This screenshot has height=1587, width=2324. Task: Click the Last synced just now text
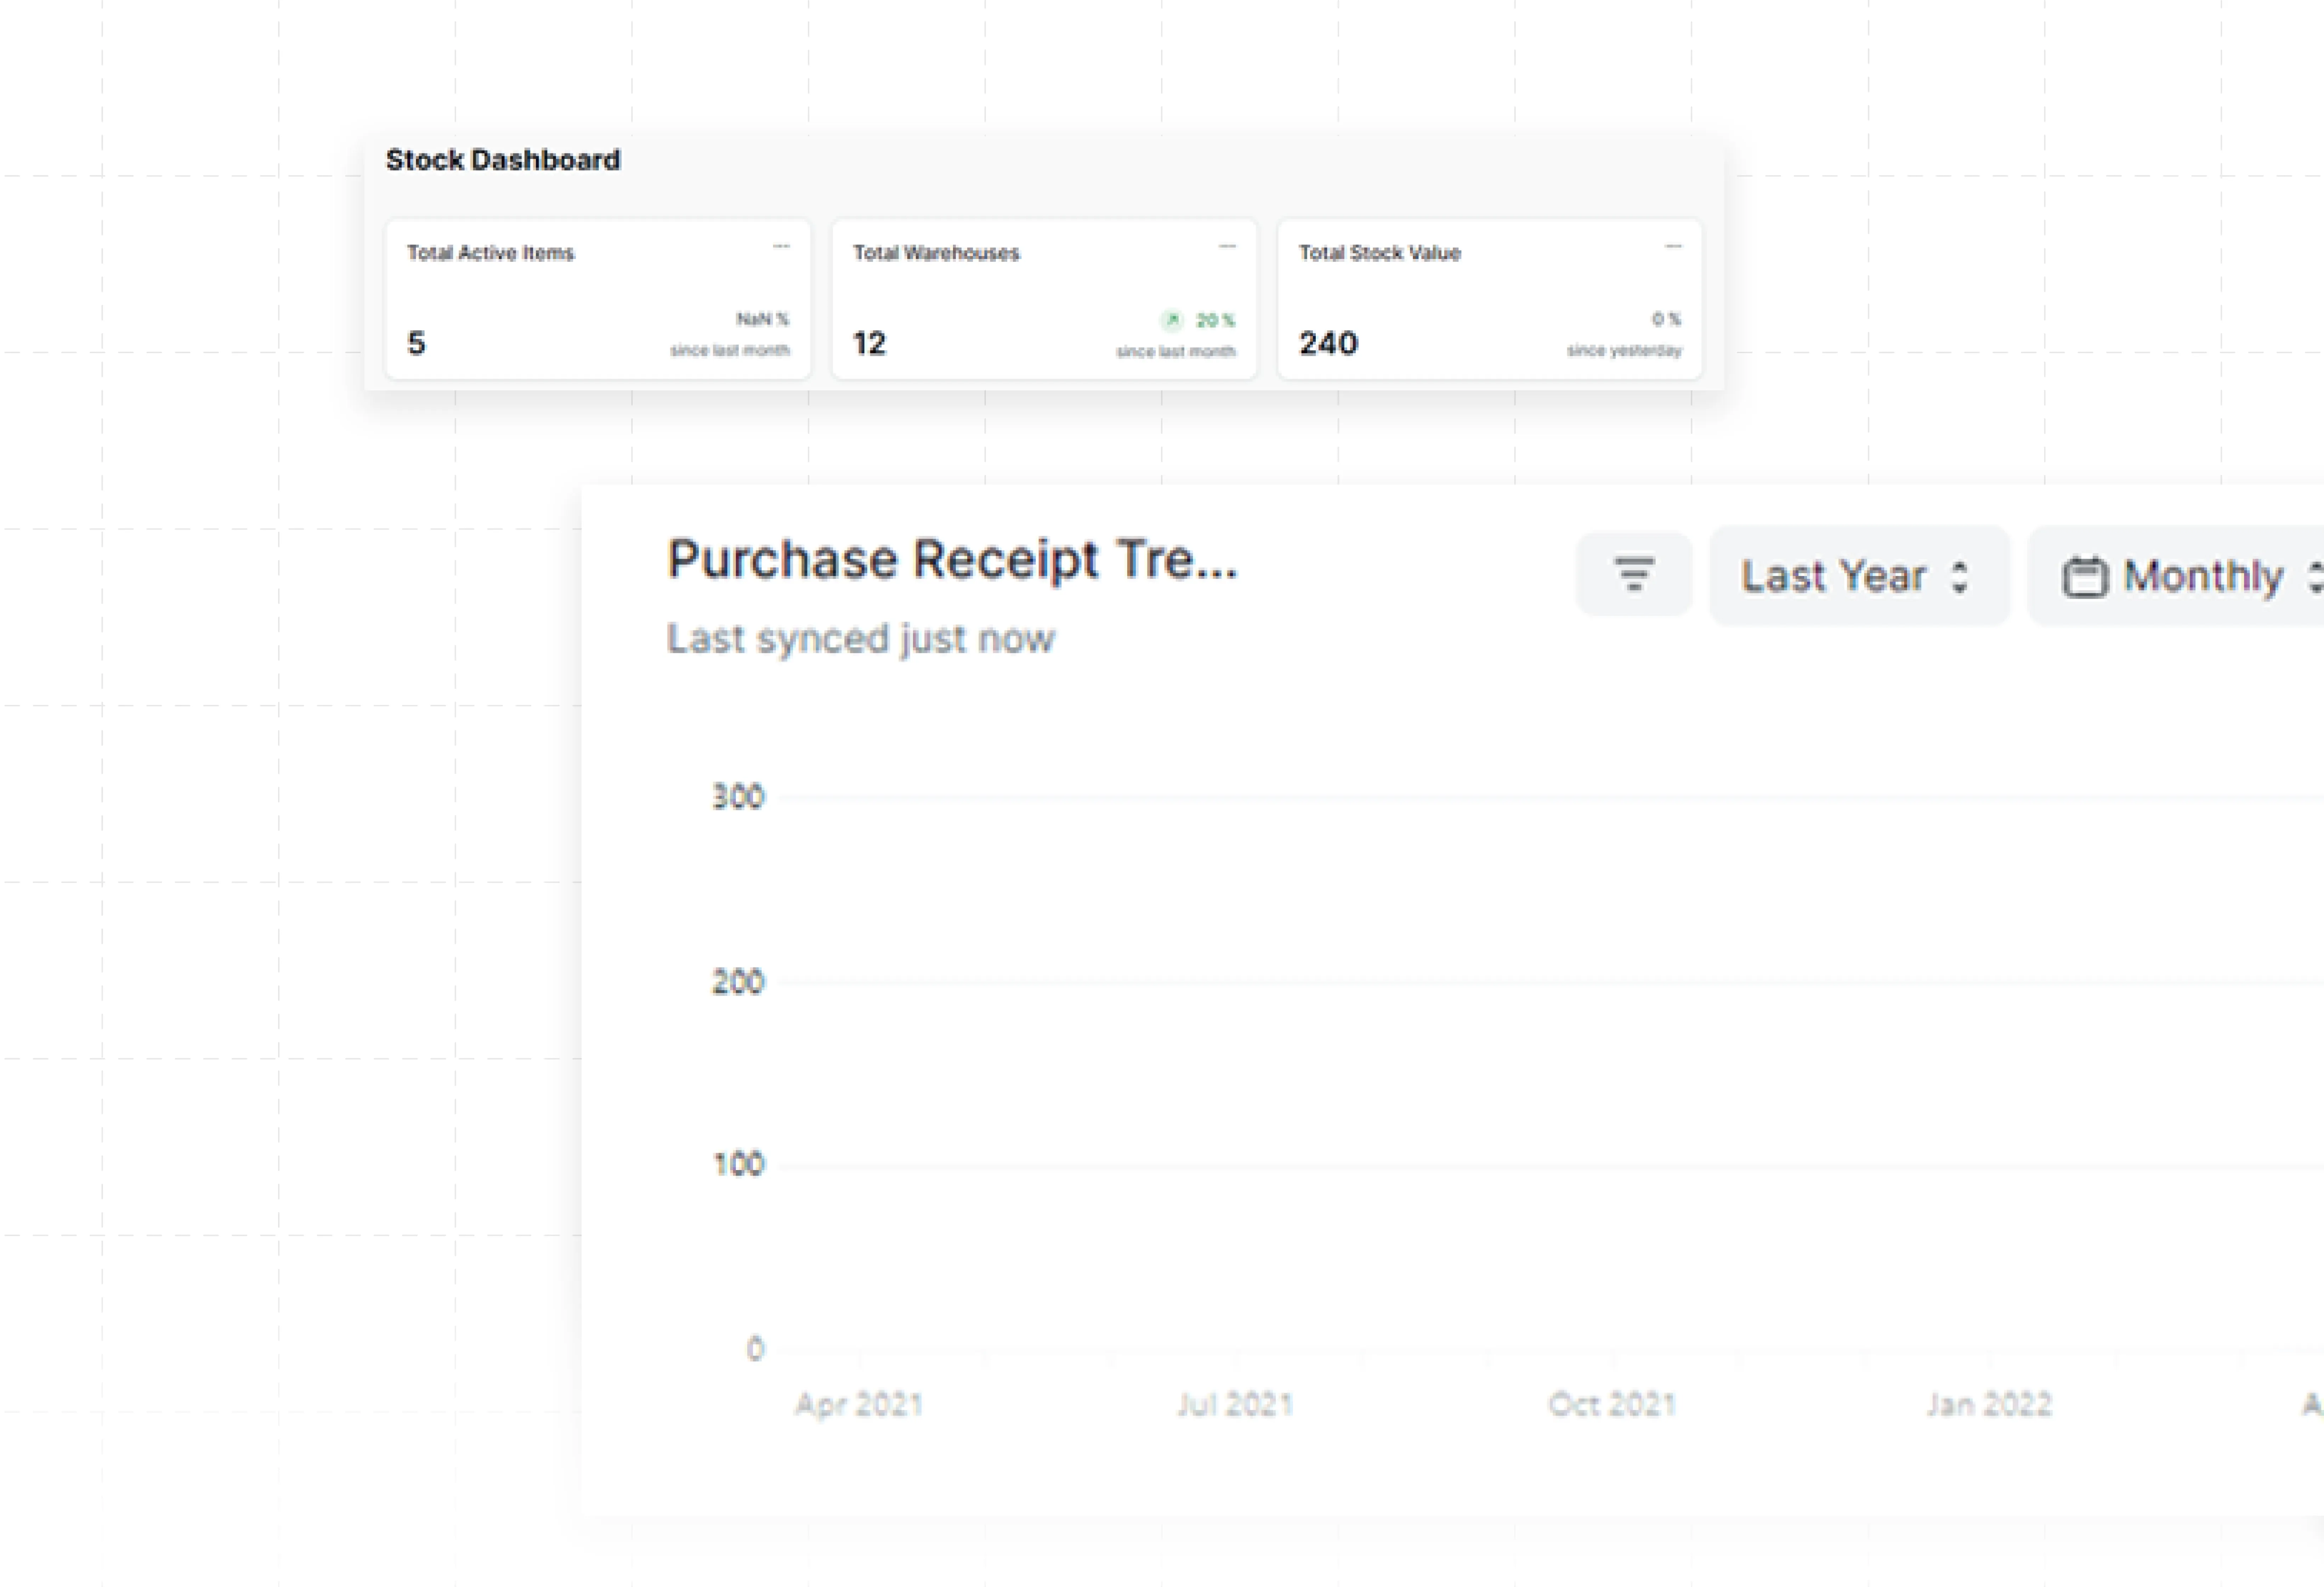point(860,638)
